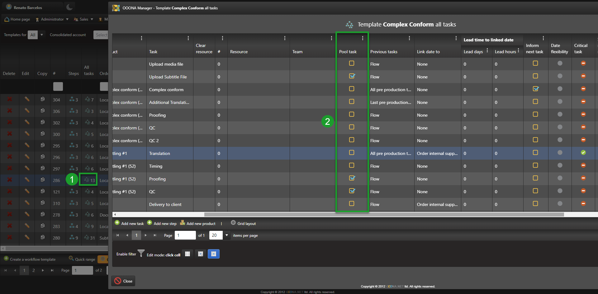Viewport: 598px width, 294px height.
Task: Open Pool task column options menu
Action: pos(363,38)
